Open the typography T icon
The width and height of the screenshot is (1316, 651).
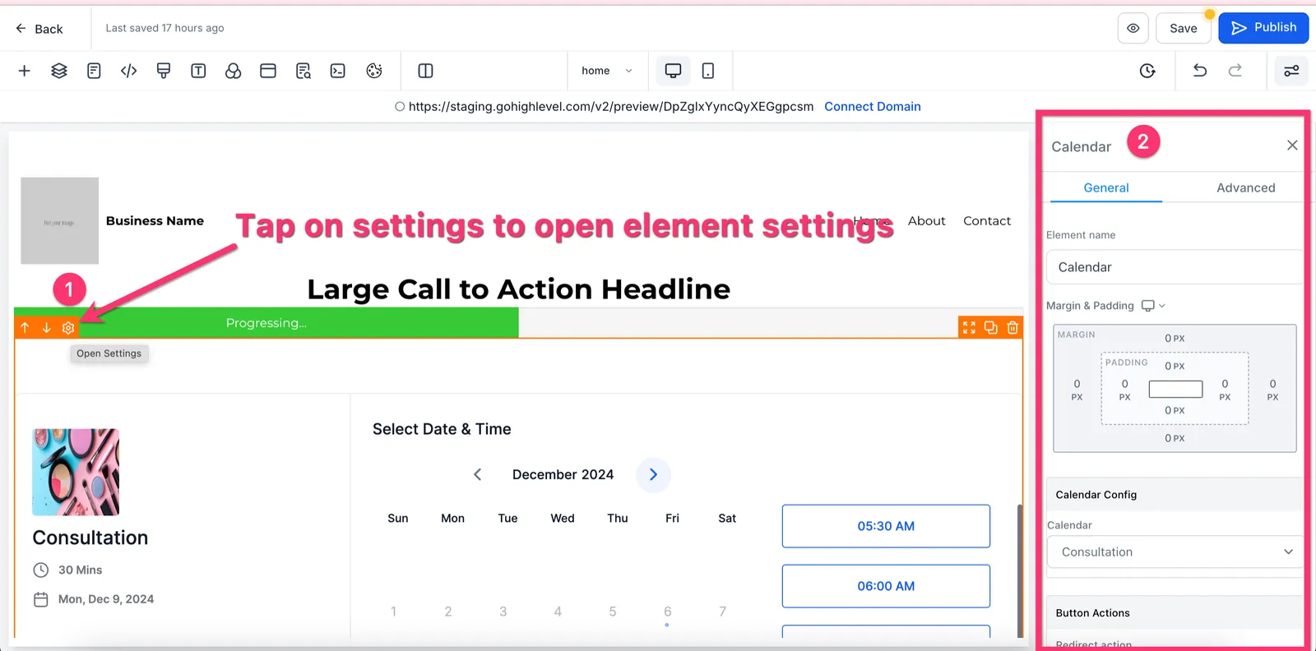[198, 71]
